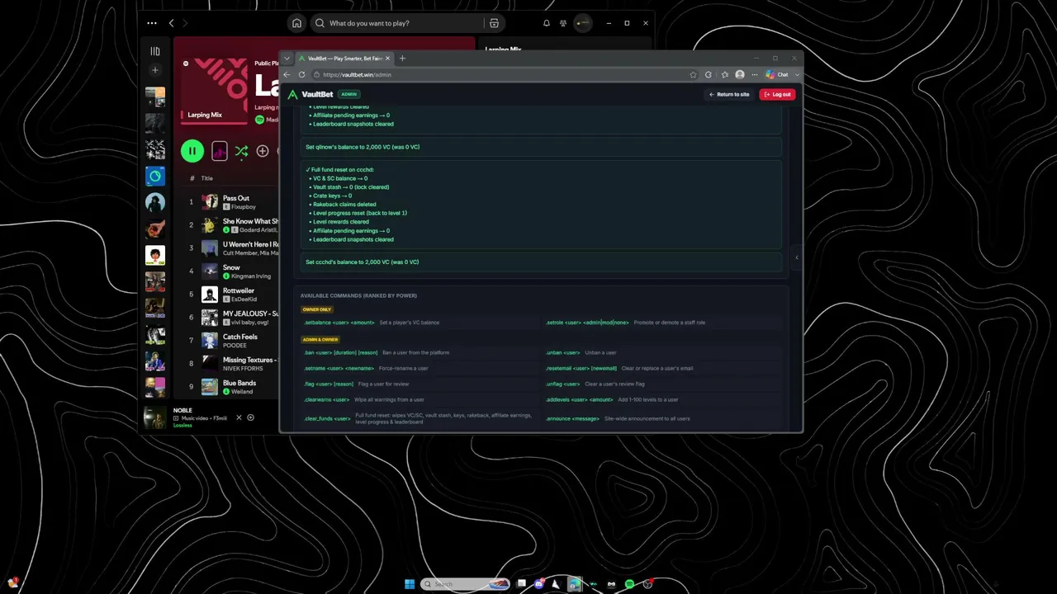Pause the Larping Mix playback
Screen dimensions: 1057x594
pos(192,151)
